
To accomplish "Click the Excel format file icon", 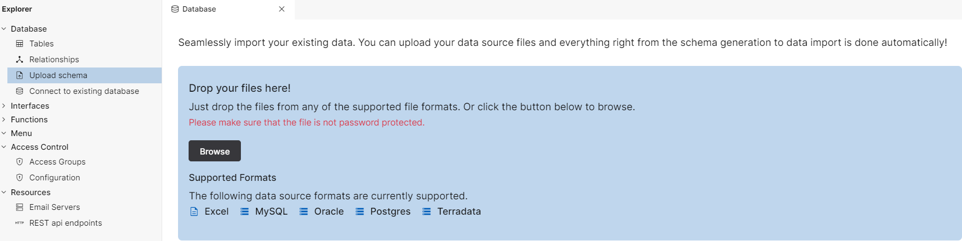I will (194, 211).
